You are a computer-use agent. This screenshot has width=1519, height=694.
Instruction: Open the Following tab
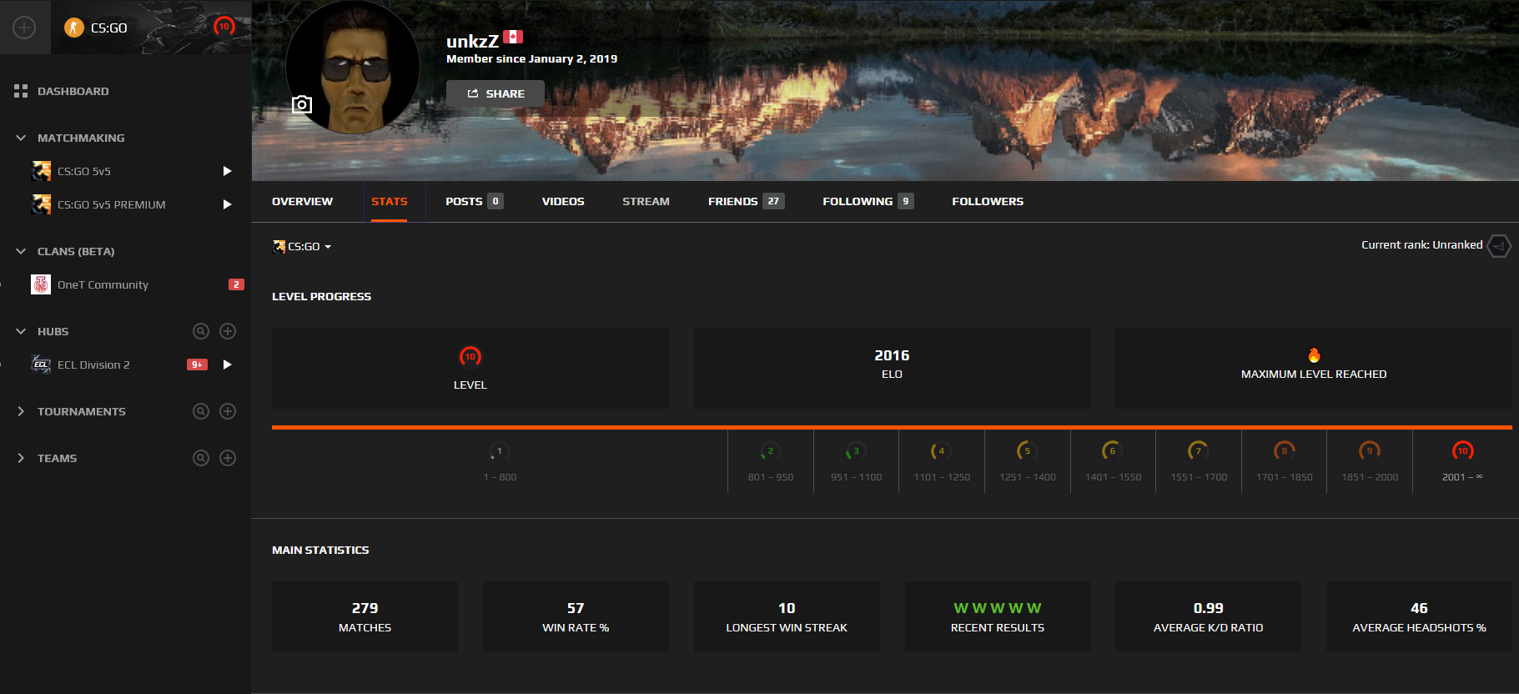[x=868, y=201]
